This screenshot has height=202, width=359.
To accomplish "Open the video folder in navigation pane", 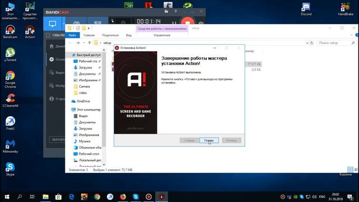I will coord(80,93).
